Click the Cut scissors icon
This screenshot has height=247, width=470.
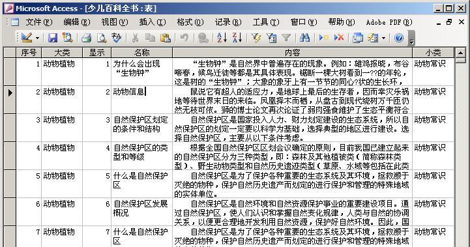[x=135, y=38]
